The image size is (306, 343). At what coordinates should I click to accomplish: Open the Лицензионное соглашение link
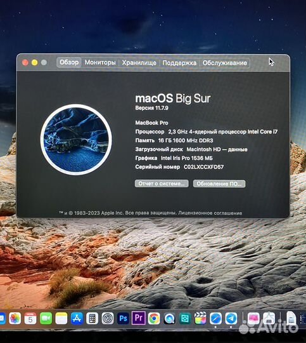(210, 213)
